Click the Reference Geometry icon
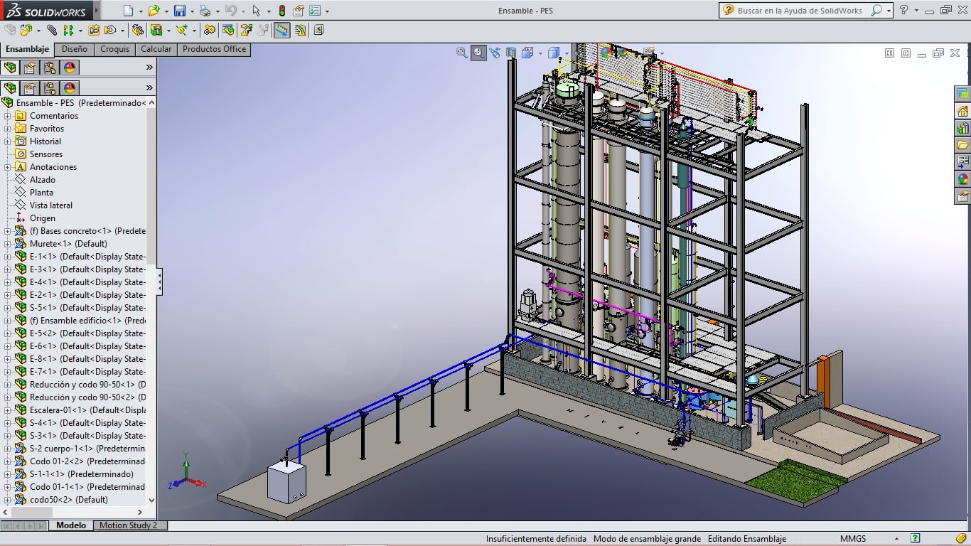Image resolution: width=971 pixels, height=546 pixels. point(182,30)
